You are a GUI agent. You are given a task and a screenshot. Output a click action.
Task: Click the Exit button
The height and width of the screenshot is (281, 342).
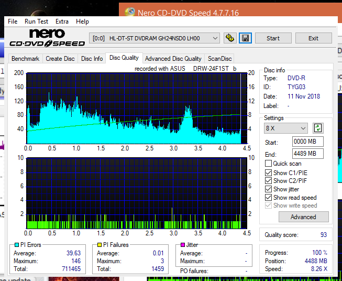(x=313, y=38)
